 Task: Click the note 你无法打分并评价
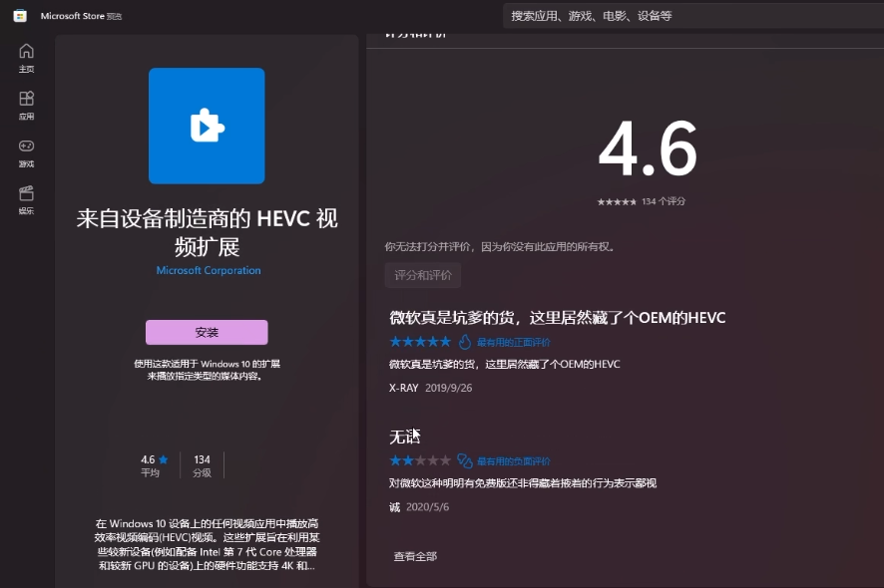(500, 247)
